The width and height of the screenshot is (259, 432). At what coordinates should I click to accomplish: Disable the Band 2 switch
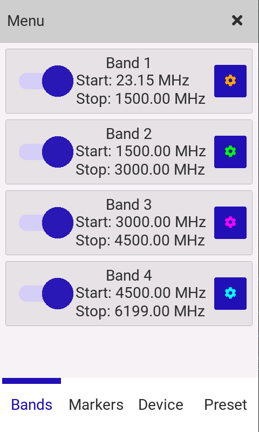point(46,152)
